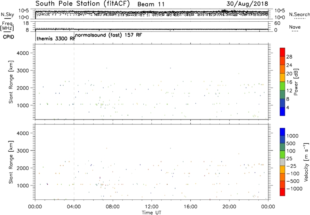Click the '10^5' label on N.Search axis
The height and width of the screenshot is (215, 310).
(279, 10)
